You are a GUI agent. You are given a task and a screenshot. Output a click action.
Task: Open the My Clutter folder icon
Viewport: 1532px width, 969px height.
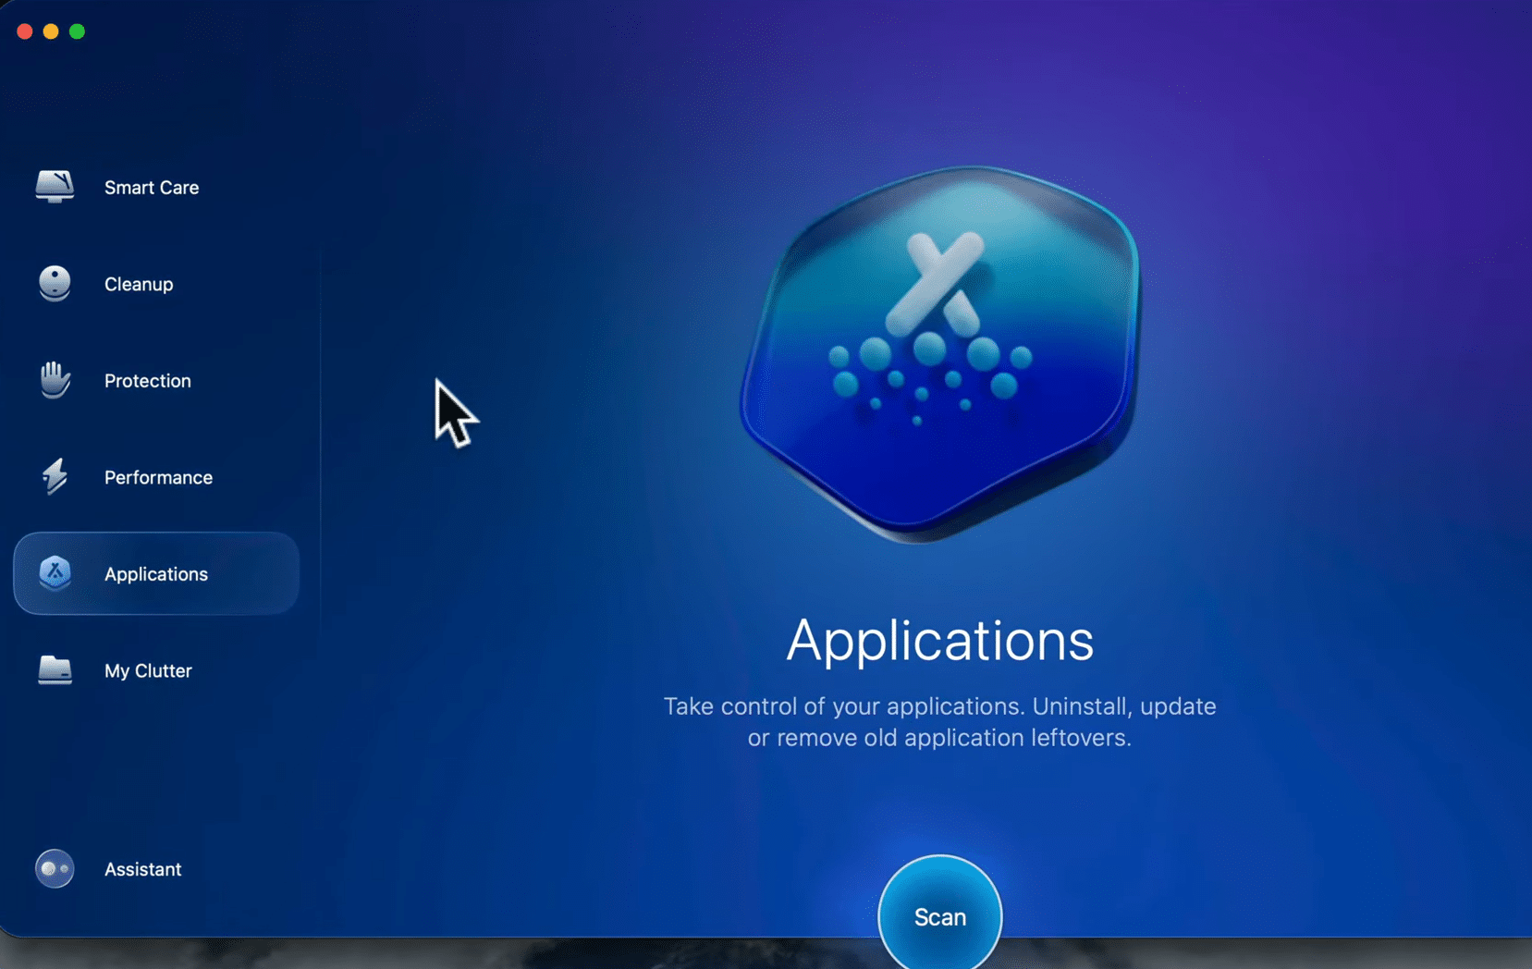55,670
